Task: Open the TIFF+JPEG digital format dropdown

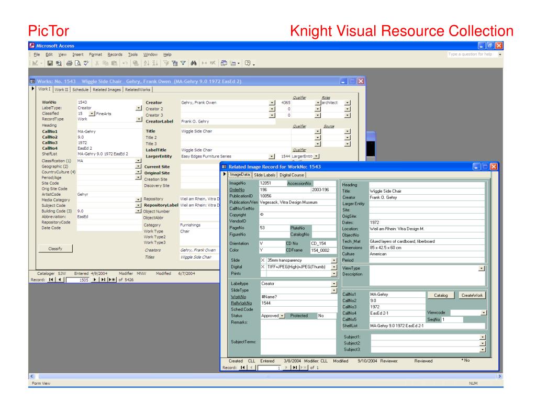Action: [334, 267]
